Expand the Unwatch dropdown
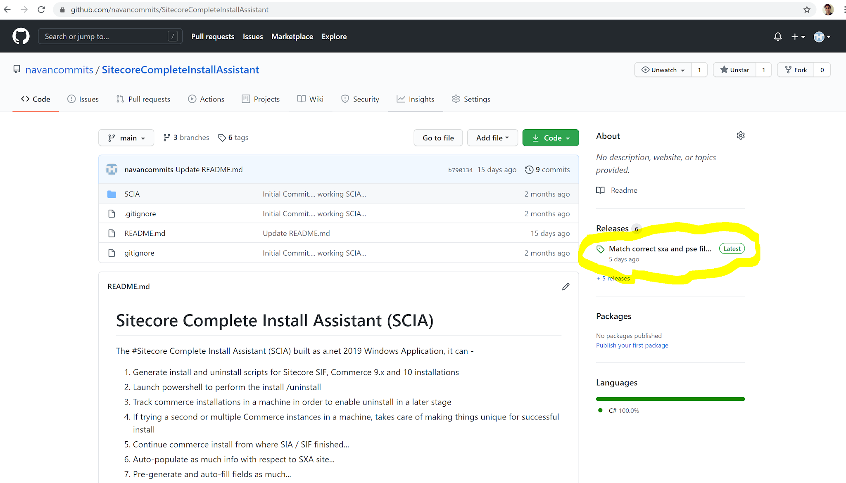Image resolution: width=846 pixels, height=483 pixels. 663,70
